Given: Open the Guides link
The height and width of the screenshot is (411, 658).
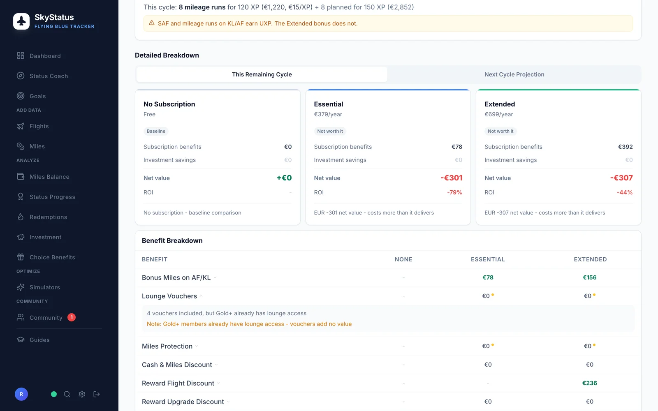Looking at the screenshot, I should pyautogui.click(x=59, y=340).
